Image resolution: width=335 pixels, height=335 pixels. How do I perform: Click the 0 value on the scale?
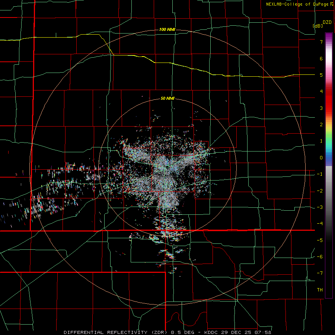pos(321,158)
